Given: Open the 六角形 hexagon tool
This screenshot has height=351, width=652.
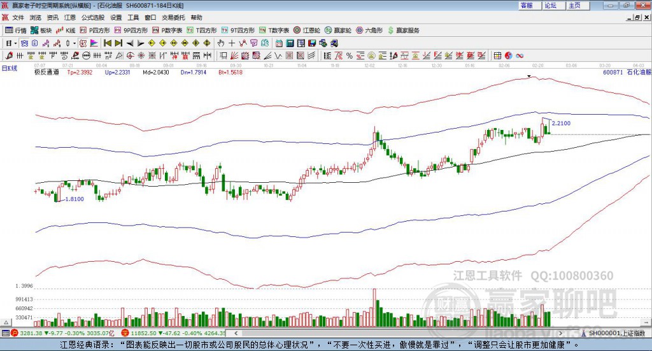Looking at the screenshot, I should click(x=369, y=31).
